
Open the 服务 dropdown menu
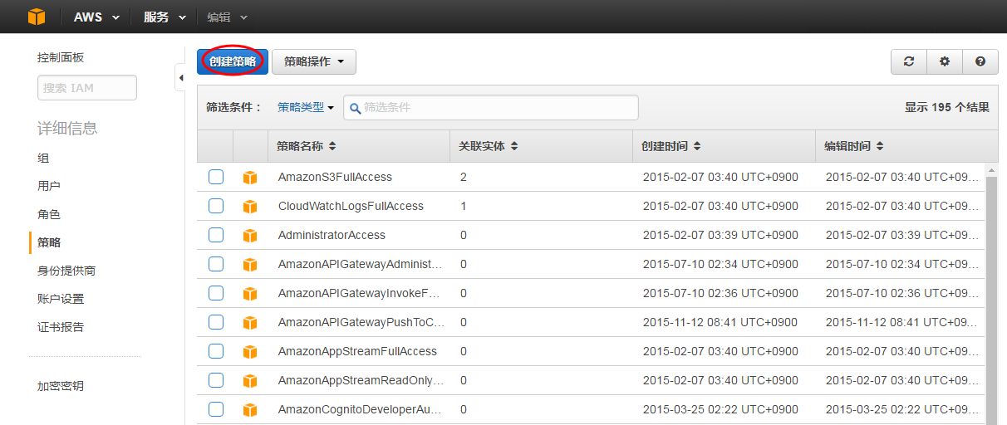tap(164, 17)
